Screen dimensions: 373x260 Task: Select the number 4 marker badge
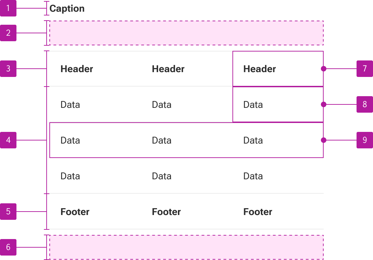(x=8, y=140)
